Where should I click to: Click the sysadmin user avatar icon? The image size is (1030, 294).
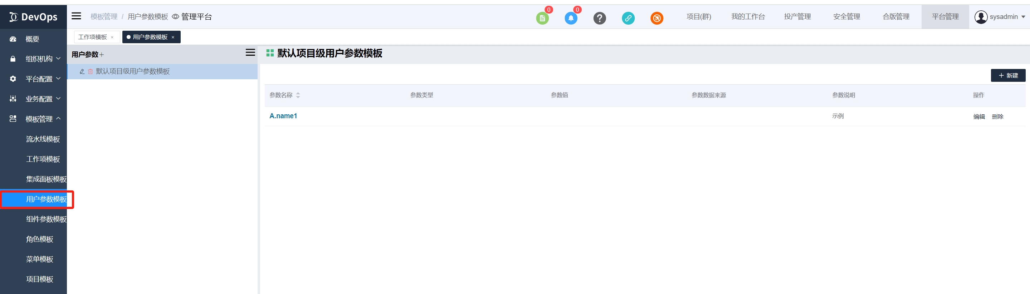[x=981, y=17]
